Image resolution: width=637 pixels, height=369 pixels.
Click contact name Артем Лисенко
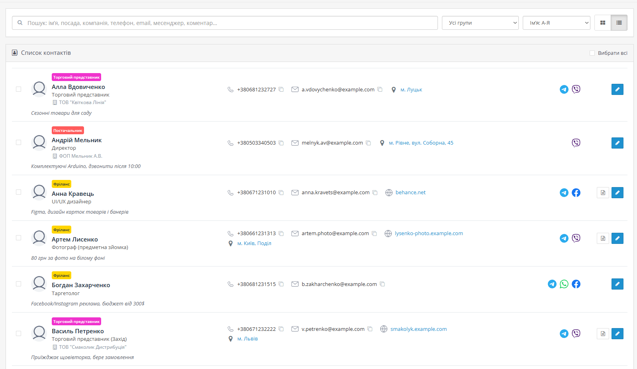pyautogui.click(x=75, y=240)
